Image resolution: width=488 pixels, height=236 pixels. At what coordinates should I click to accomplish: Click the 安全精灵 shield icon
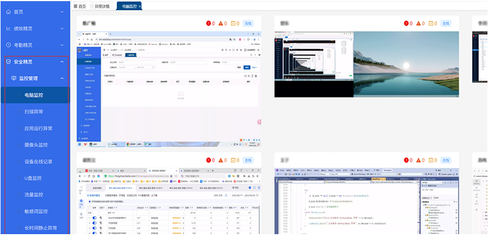pyautogui.click(x=8, y=62)
